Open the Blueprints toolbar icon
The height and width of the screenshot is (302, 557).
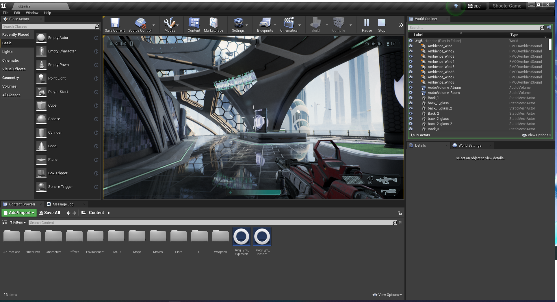265,23
